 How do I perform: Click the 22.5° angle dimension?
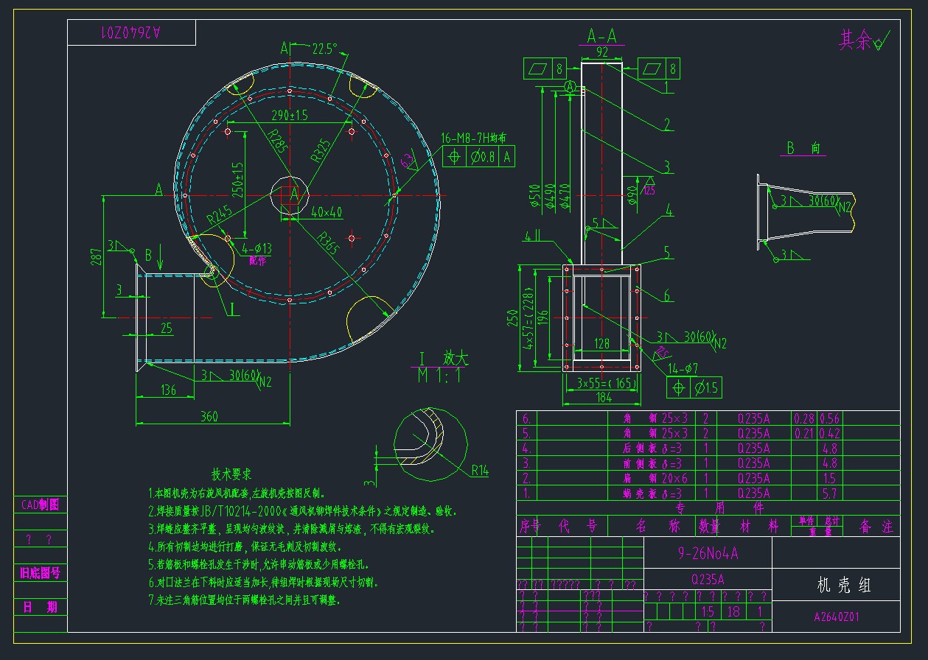323,49
